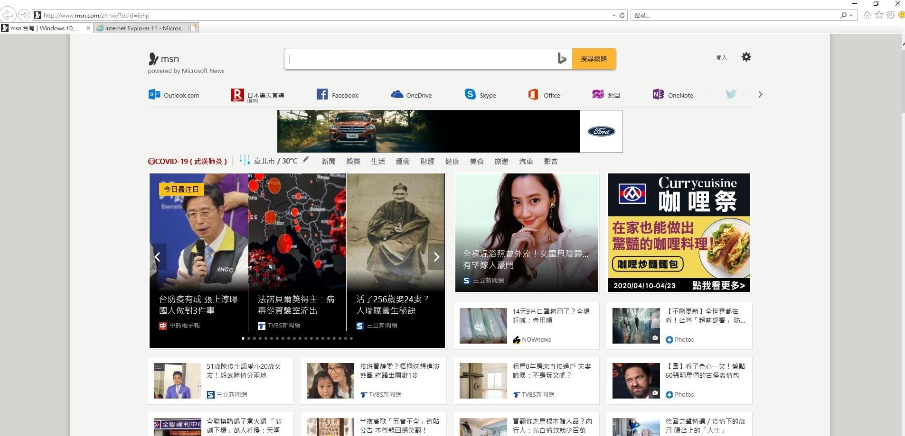Select the msn 台灣 tab
905x436 pixels.
pyautogui.click(x=46, y=28)
